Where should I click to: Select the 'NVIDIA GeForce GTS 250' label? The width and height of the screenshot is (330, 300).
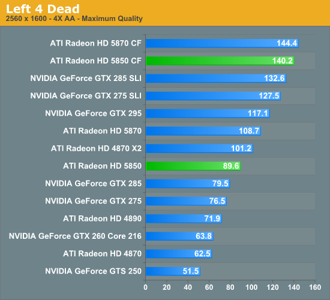point(93,271)
